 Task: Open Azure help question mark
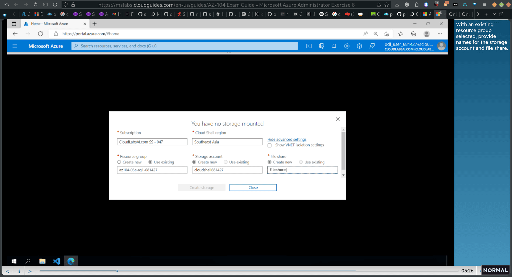point(359,46)
